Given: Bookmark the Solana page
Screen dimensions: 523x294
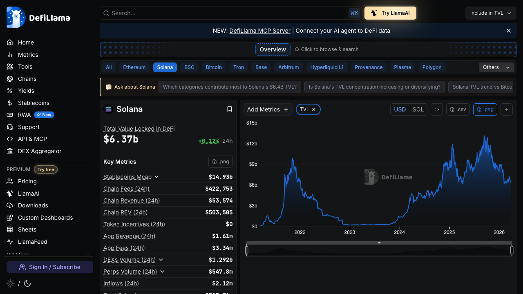Looking at the screenshot, I should tap(229, 109).
